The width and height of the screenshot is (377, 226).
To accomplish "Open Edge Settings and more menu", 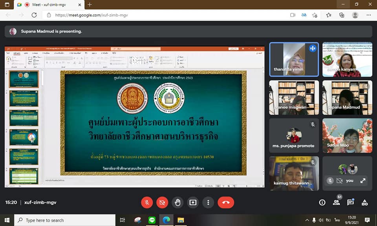I will coord(369,15).
